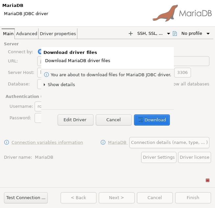Open the Driver properties tab
This screenshot has height=208, width=215.
coord(58,34)
